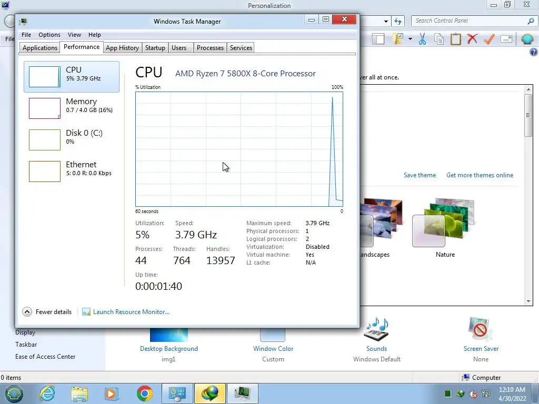Click the Paste clipboard toolbar icon
The image size is (539, 404).
tap(455, 39)
